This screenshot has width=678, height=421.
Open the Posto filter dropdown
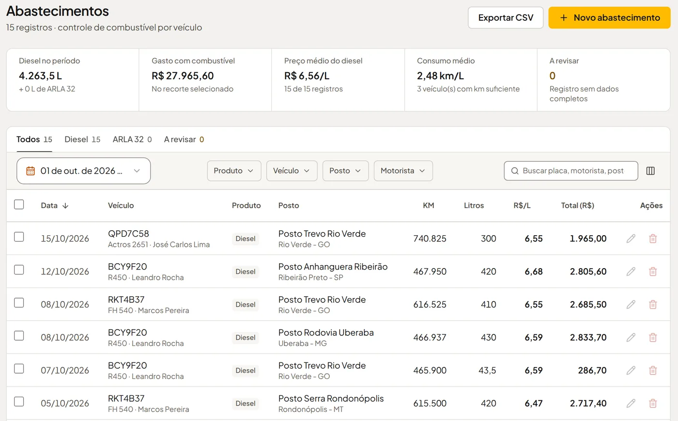pyautogui.click(x=345, y=171)
